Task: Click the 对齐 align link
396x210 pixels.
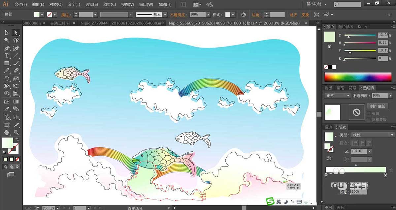Action: click(294, 15)
